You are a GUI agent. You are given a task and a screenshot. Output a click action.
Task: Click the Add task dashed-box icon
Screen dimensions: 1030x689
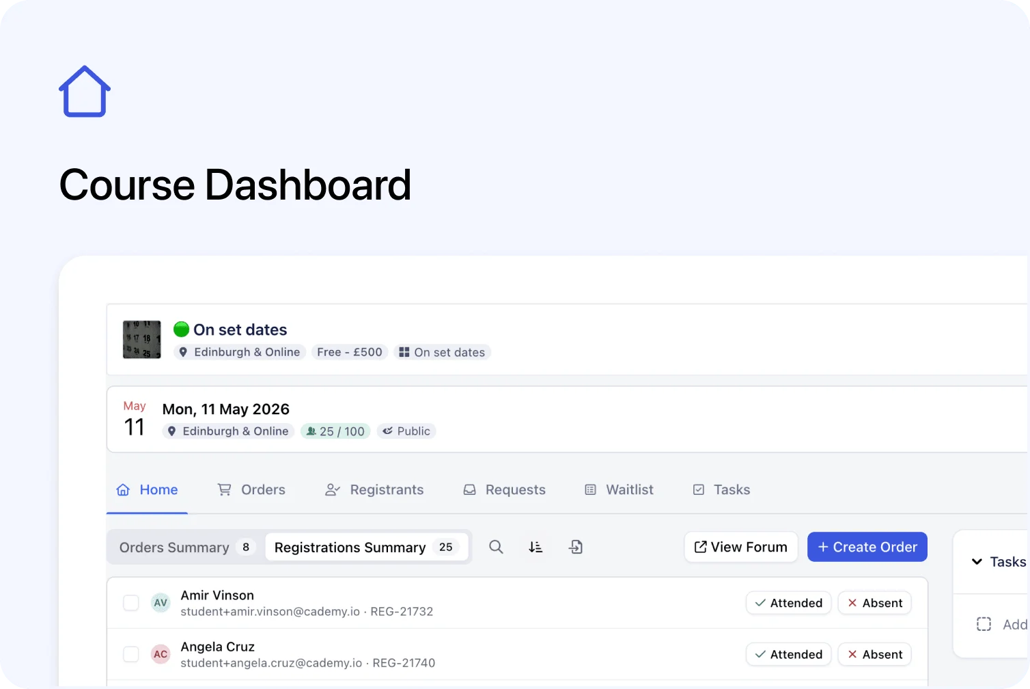(984, 624)
